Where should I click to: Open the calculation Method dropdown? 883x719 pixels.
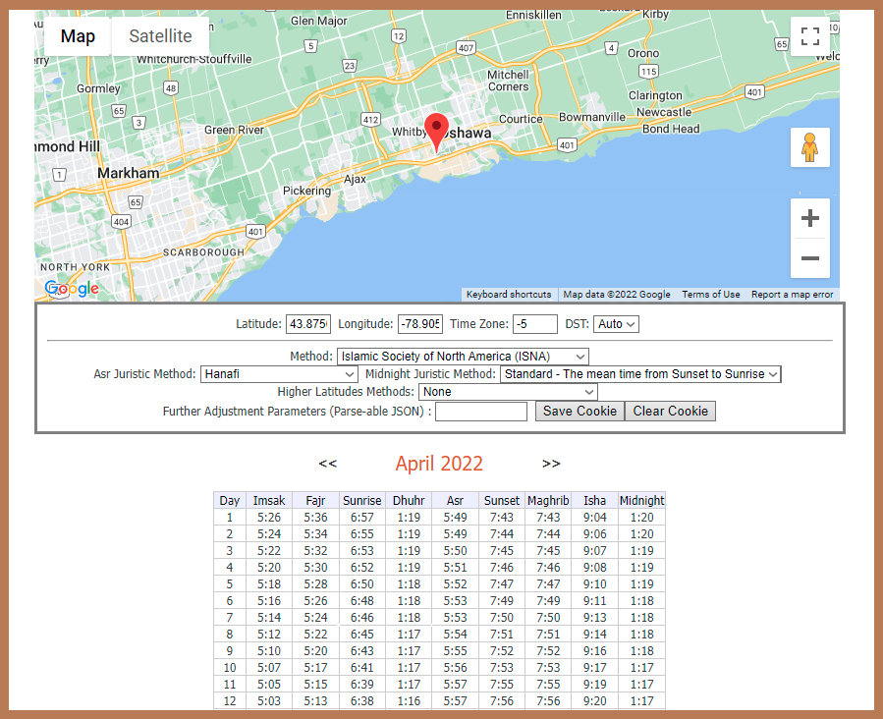point(462,356)
